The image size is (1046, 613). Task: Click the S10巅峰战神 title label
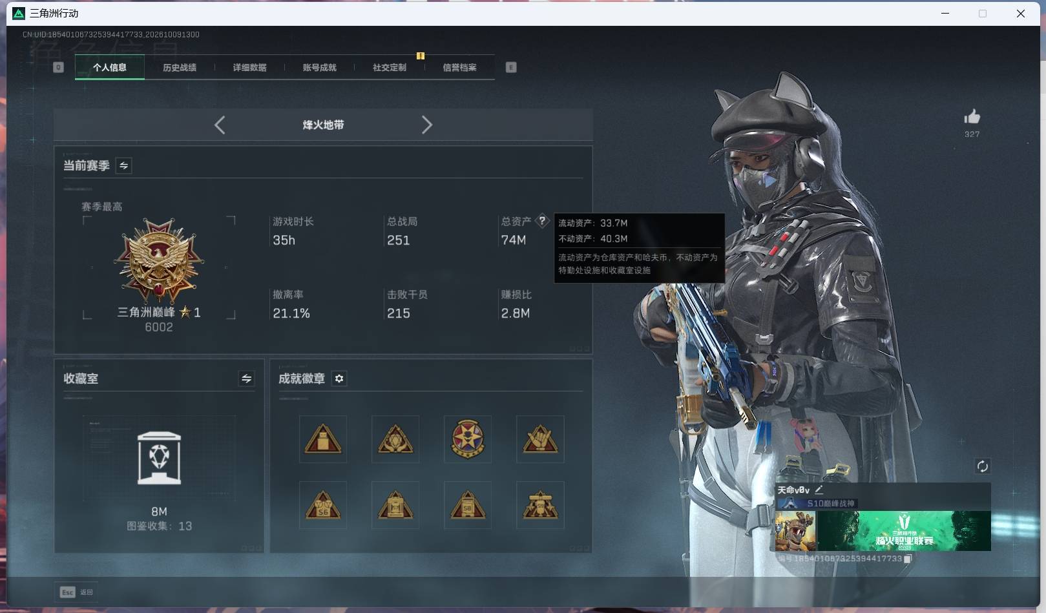831,503
